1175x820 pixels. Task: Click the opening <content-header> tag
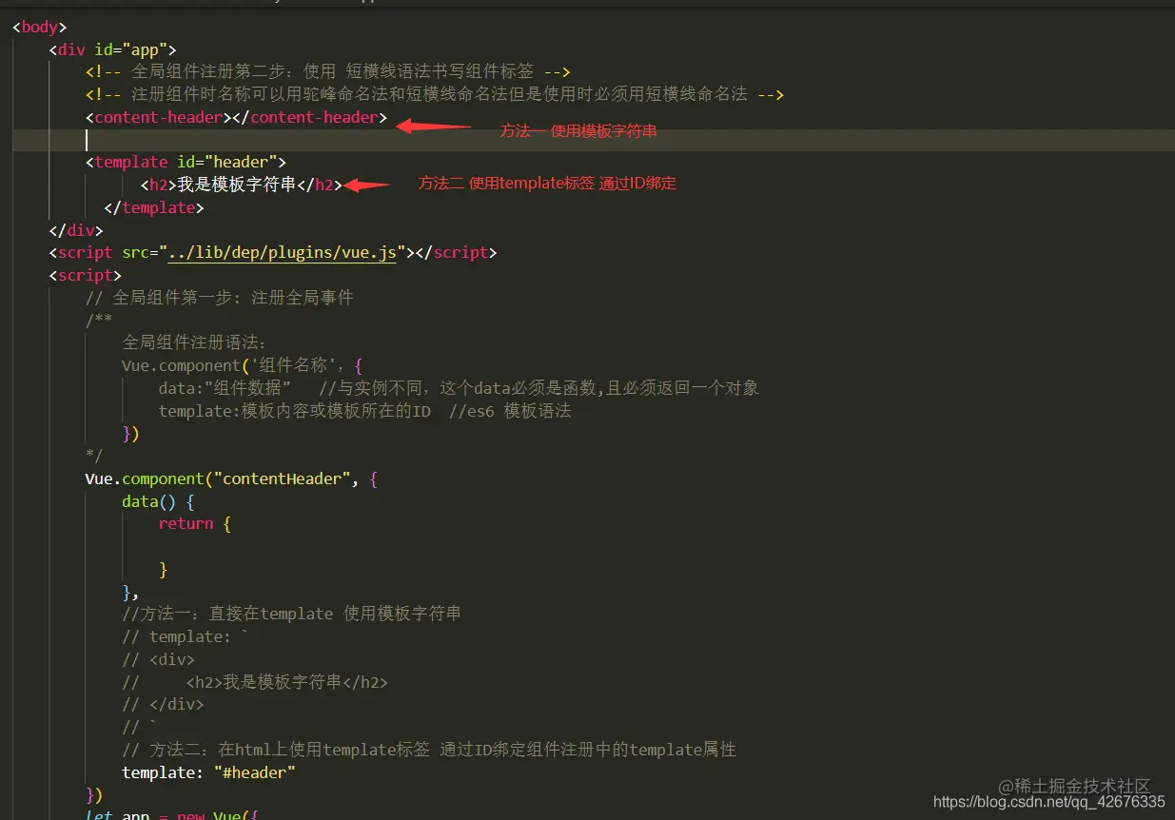(x=158, y=117)
